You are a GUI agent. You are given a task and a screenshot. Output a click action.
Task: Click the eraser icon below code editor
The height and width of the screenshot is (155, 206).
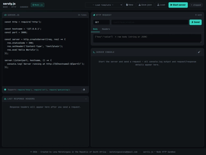click(x=84, y=90)
